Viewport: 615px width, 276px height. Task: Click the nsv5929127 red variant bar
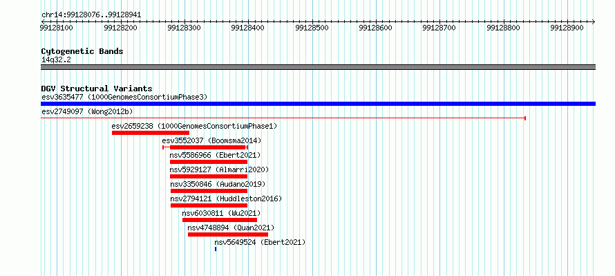tap(209, 176)
